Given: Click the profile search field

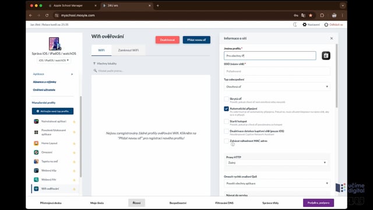Looking at the screenshot, I should pos(151,71).
